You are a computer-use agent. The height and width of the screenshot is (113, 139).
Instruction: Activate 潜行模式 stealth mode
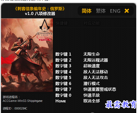[x=92, y=84]
